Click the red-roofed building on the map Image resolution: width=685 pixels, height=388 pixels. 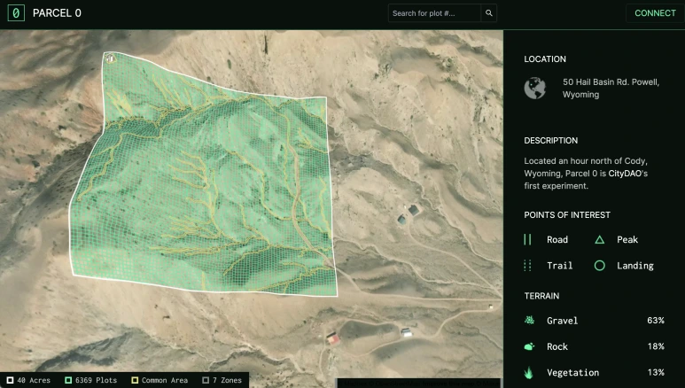[x=333, y=338]
